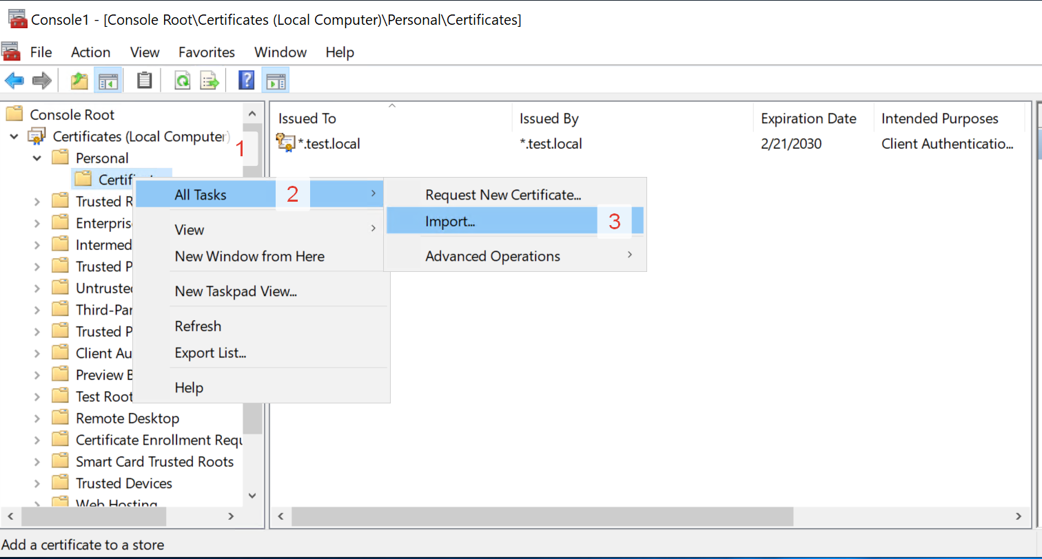The width and height of the screenshot is (1042, 559).
Task: Expand the Preview Build Roots node
Action: point(37,375)
